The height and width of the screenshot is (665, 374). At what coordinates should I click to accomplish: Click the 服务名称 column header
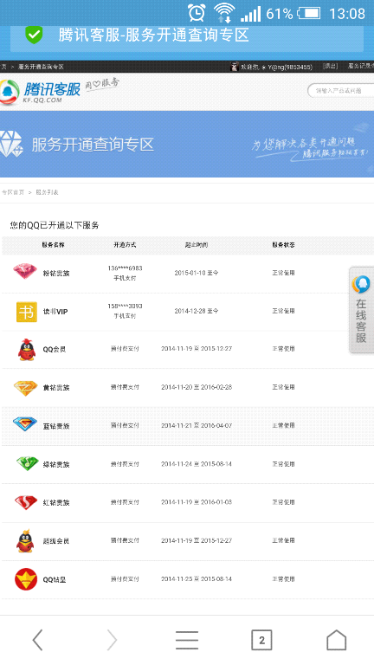pyautogui.click(x=53, y=245)
